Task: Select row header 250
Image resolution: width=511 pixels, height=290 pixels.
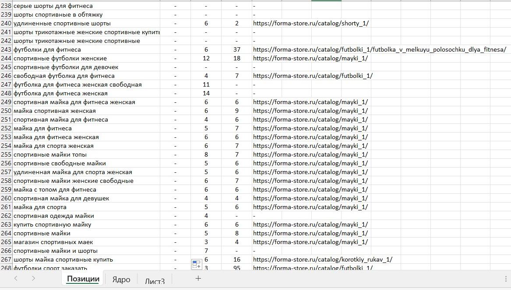Action: coord(6,111)
